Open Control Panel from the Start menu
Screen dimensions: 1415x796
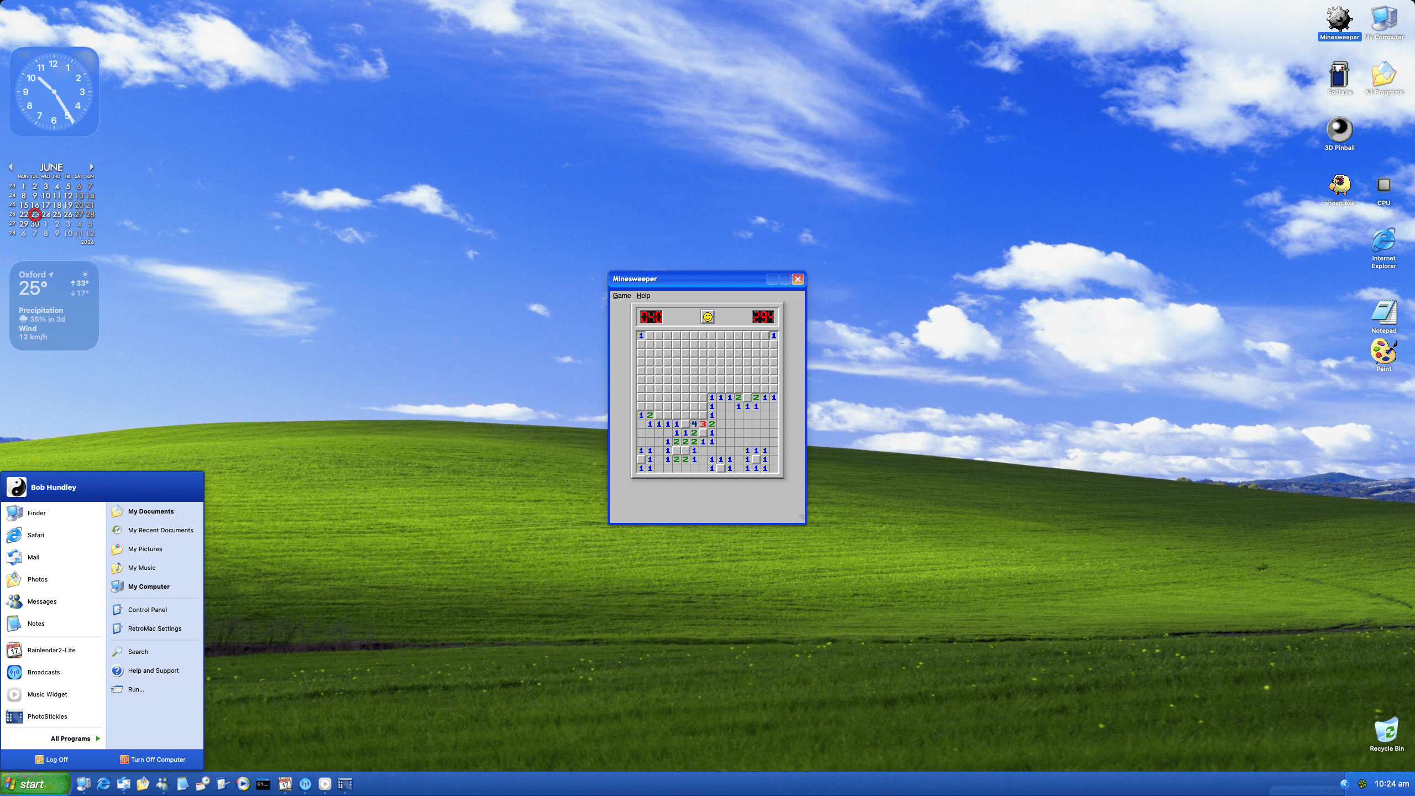(155, 610)
